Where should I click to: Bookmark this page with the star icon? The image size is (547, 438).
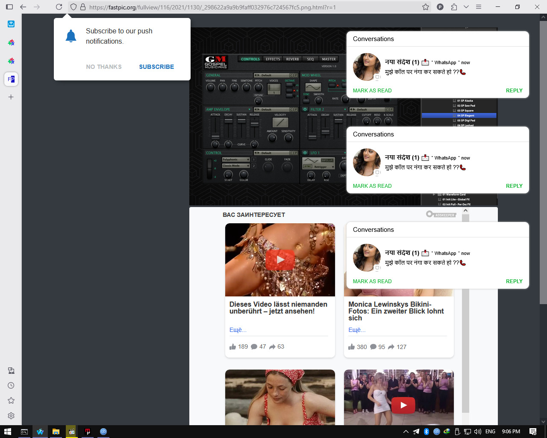[x=426, y=7]
